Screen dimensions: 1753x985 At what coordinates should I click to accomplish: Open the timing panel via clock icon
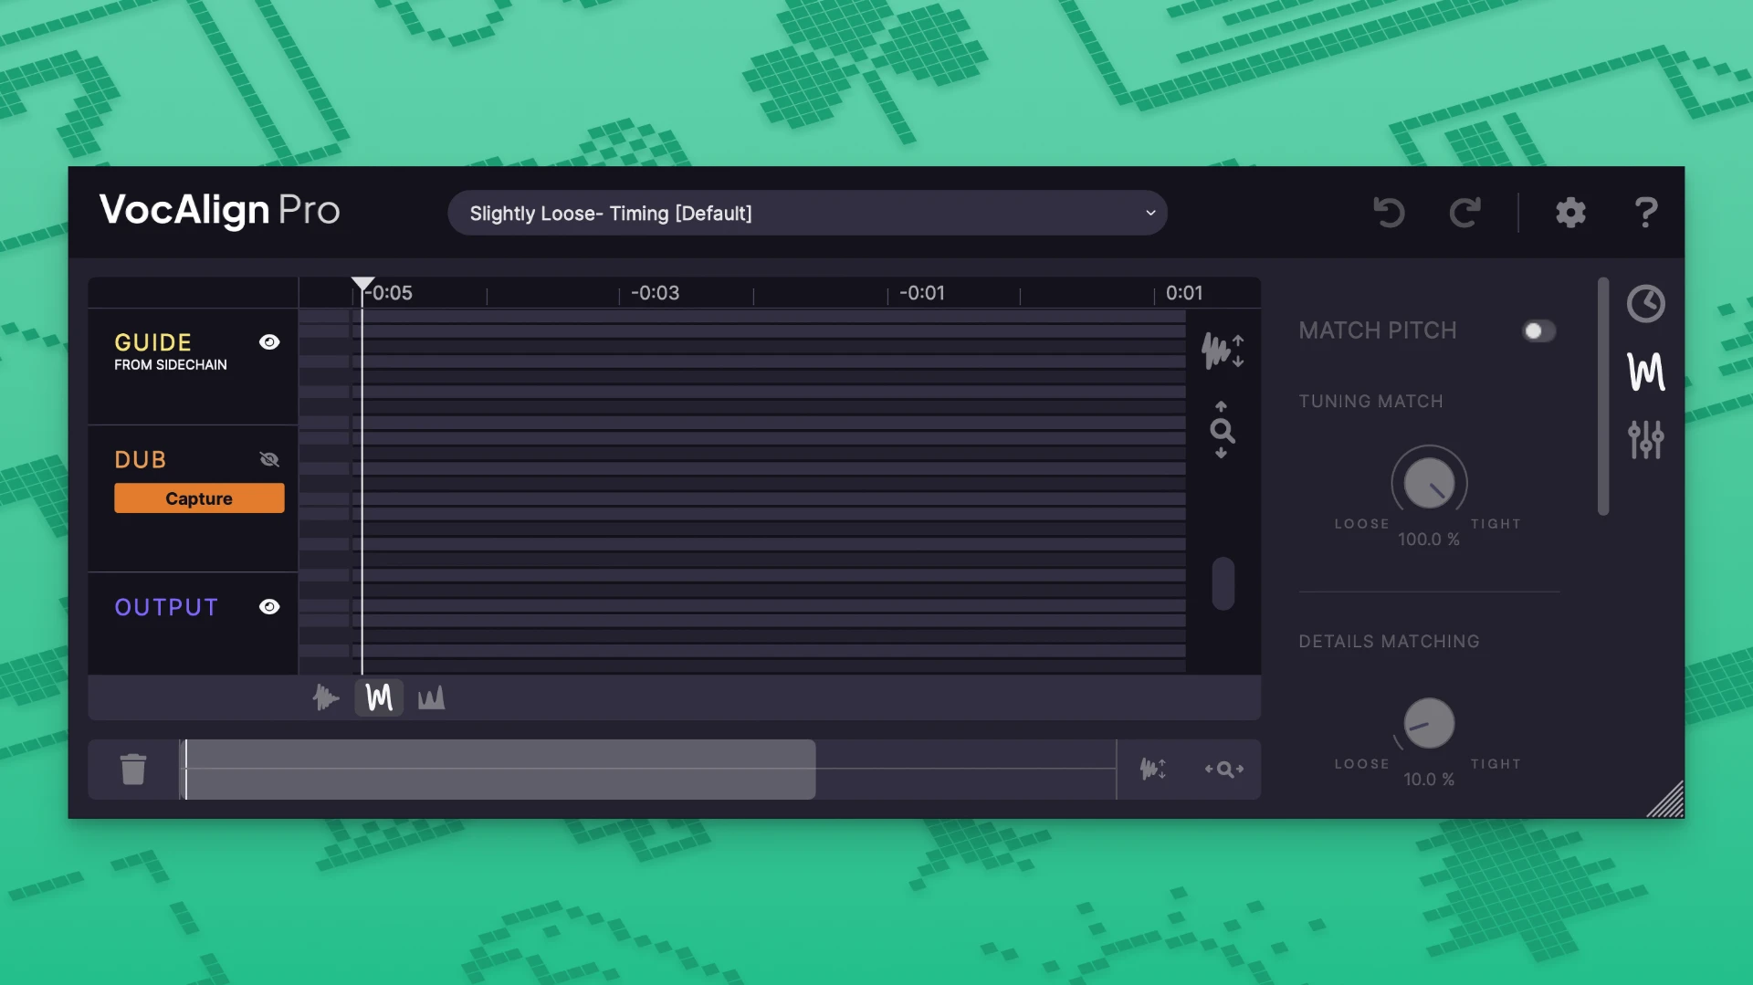click(x=1645, y=304)
